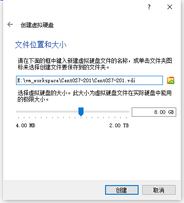
Task: Click the 取消 button
Action: click(x=159, y=190)
